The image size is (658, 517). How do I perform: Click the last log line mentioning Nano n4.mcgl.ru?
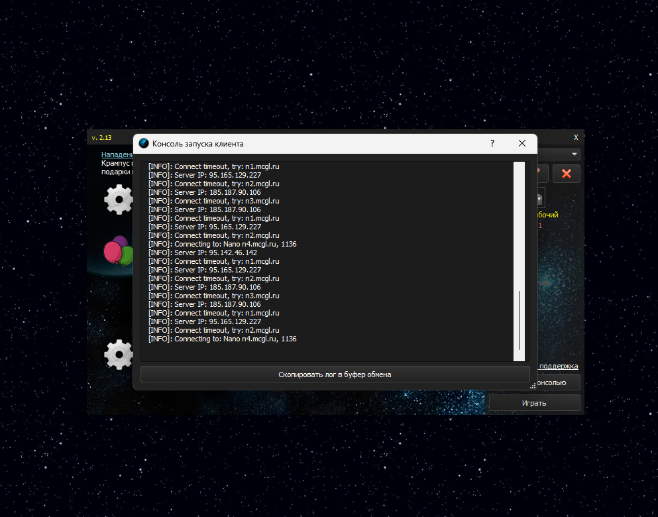click(222, 339)
